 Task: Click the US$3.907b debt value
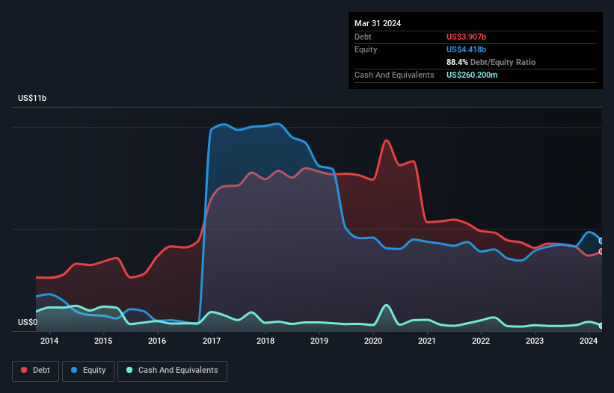466,37
